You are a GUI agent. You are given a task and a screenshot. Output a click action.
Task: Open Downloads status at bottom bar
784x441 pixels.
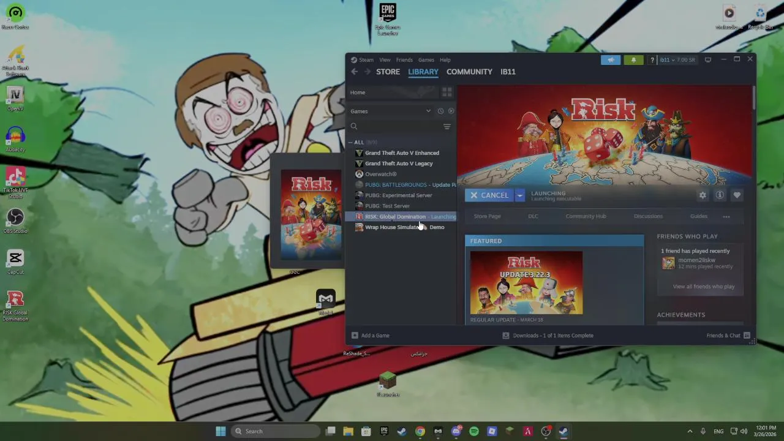point(548,335)
